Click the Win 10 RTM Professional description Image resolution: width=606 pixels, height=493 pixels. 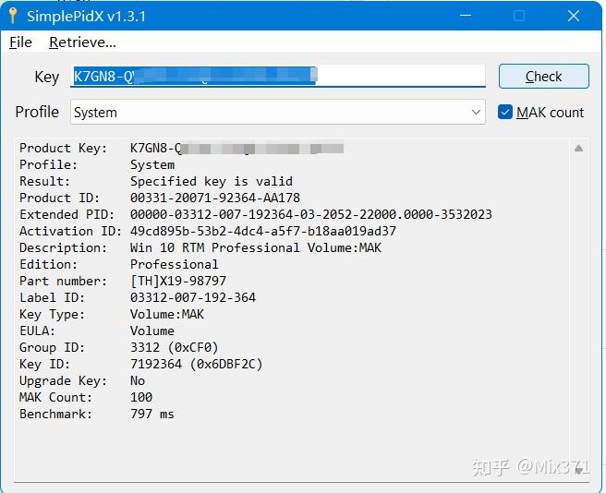tap(255, 247)
